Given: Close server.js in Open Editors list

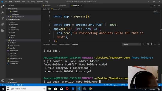Looking at the screenshot, I should tap(9, 17).
